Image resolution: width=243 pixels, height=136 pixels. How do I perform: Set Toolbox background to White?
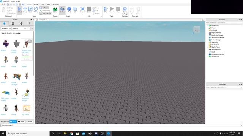pos(13,122)
